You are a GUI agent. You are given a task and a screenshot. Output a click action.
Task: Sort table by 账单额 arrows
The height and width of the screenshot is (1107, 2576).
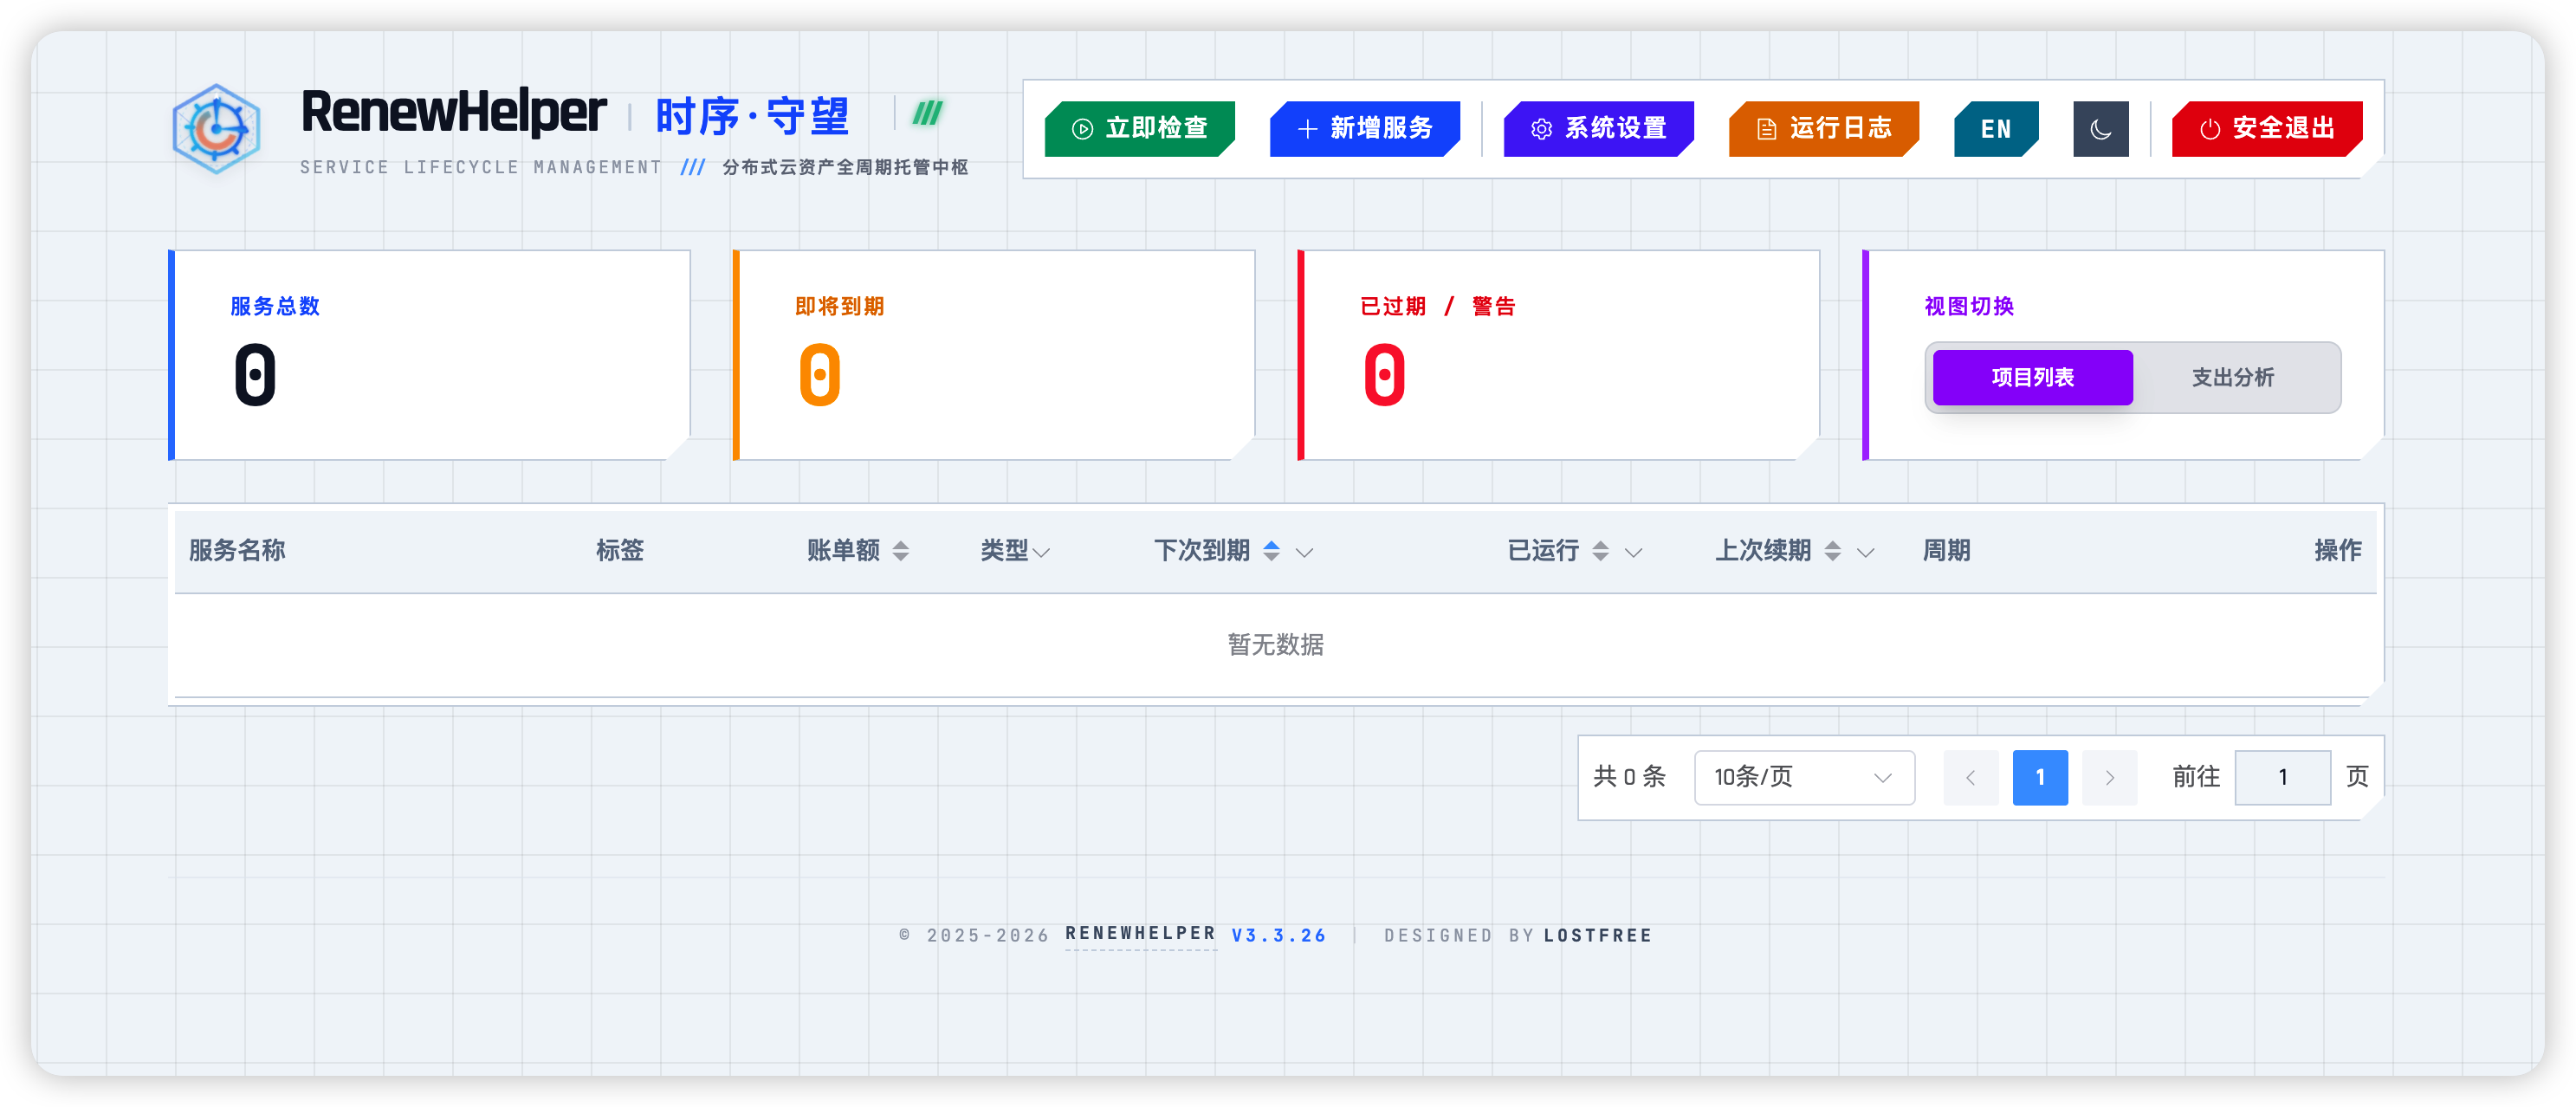point(900,551)
